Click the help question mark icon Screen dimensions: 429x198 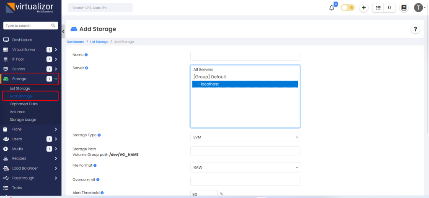415,29
